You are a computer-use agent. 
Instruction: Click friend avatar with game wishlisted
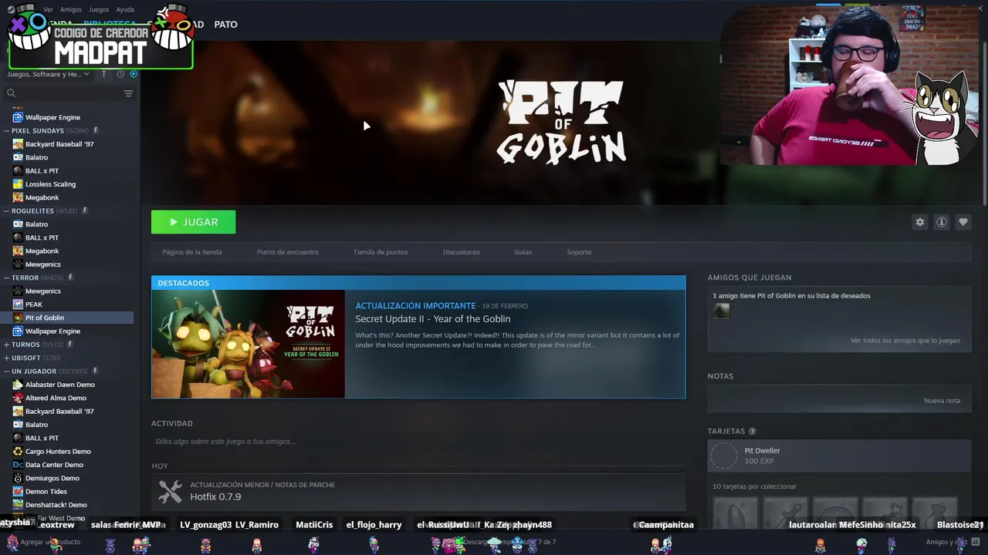click(721, 311)
